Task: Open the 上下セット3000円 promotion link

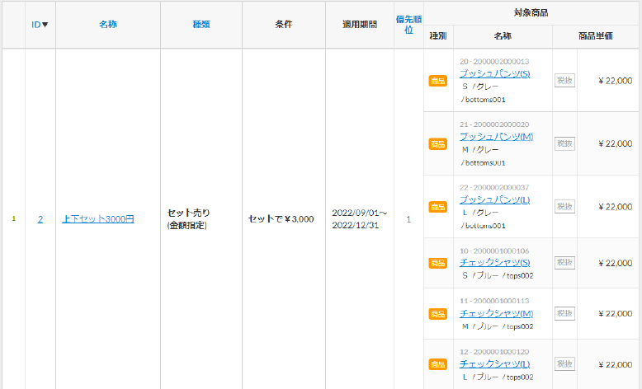Action: pyautogui.click(x=98, y=219)
